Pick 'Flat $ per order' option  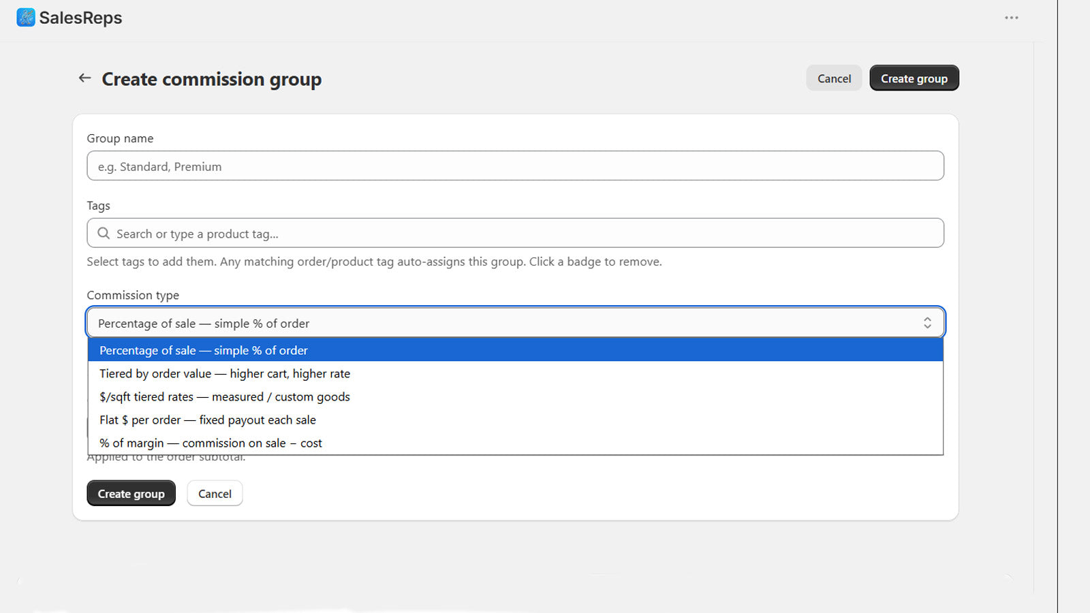515,420
